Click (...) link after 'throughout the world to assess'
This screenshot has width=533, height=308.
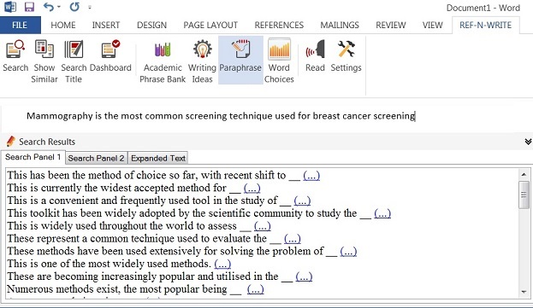click(263, 225)
